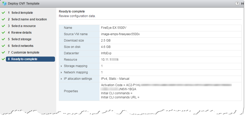Click green checkmark beside Select name and location
245x120 pixels.
3,19
